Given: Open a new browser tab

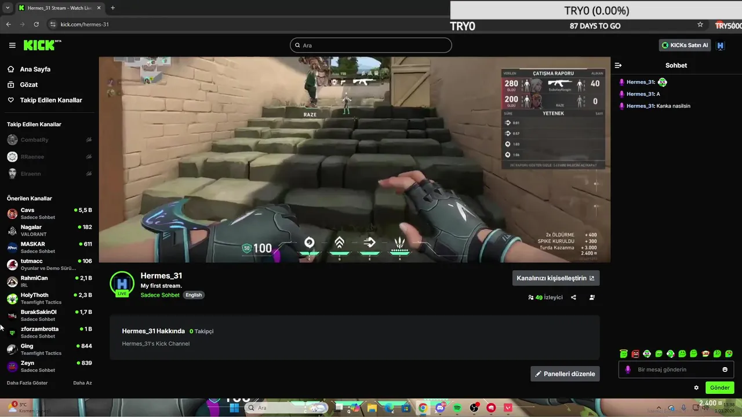Looking at the screenshot, I should [112, 8].
